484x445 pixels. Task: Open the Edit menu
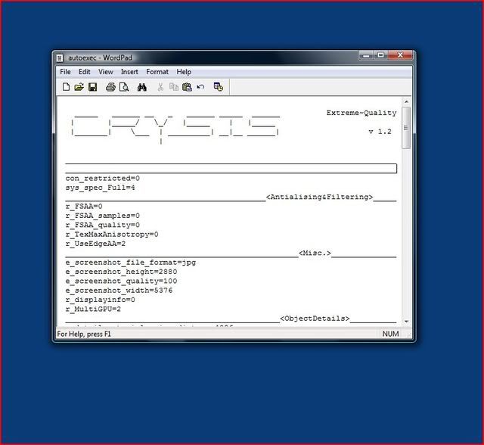84,72
